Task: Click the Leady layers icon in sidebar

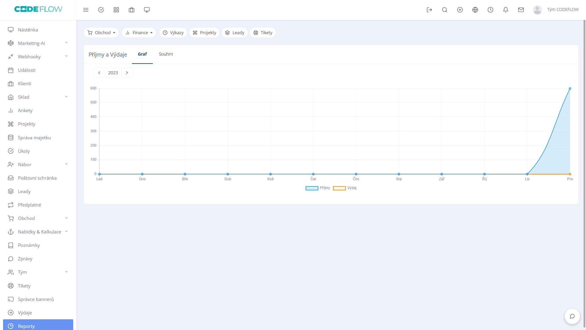Action: point(11,191)
